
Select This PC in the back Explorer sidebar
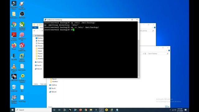[x=38, y=65]
